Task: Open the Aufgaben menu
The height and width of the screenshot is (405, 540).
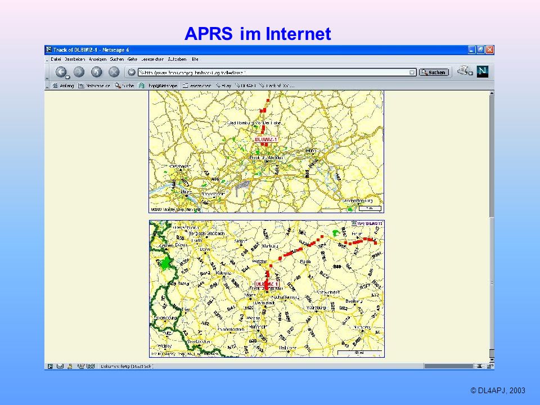Action: (177, 59)
